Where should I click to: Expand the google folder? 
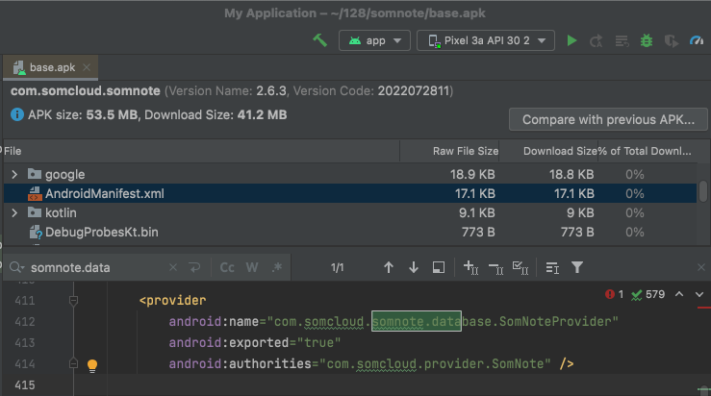[14, 174]
